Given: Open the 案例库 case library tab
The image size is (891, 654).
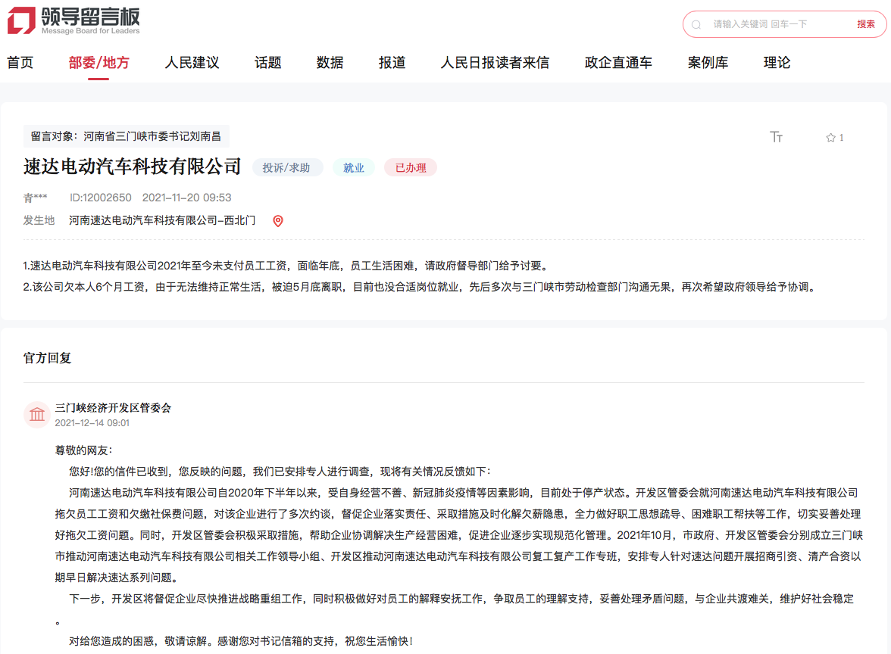Looking at the screenshot, I should pos(708,63).
